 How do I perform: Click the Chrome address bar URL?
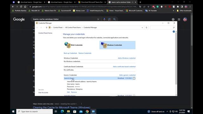pyautogui.click(x=85, y=7)
